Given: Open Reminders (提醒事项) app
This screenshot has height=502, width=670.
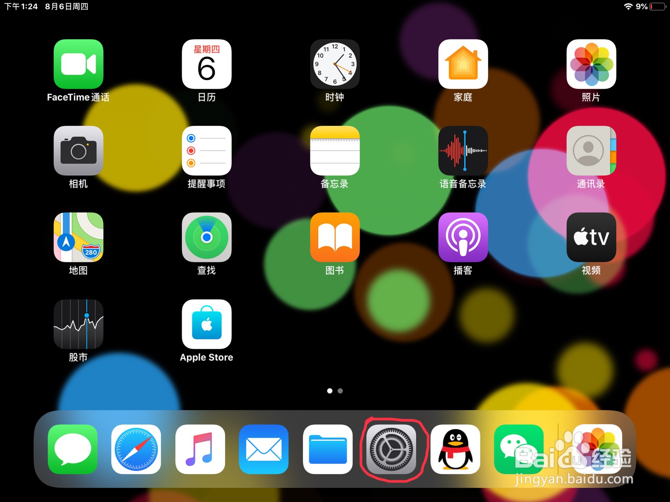Looking at the screenshot, I should 206,151.
